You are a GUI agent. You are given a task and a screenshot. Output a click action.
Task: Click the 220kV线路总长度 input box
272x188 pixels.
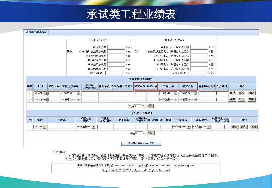coord(116,56)
